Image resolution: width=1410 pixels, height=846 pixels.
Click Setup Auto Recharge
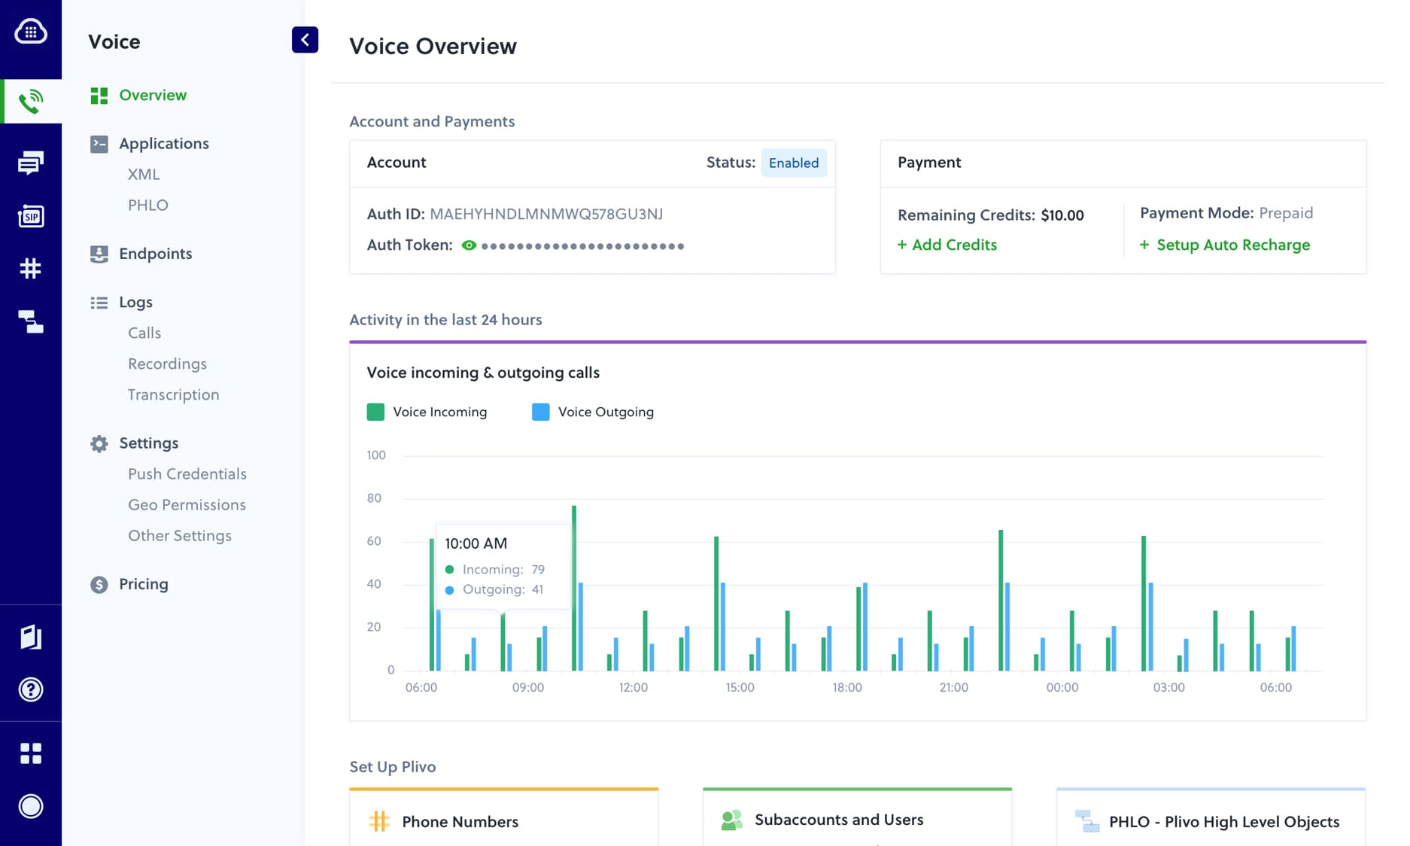[1225, 245]
